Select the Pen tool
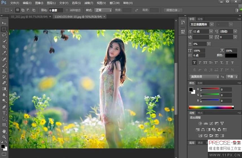 [x=4, y=107]
